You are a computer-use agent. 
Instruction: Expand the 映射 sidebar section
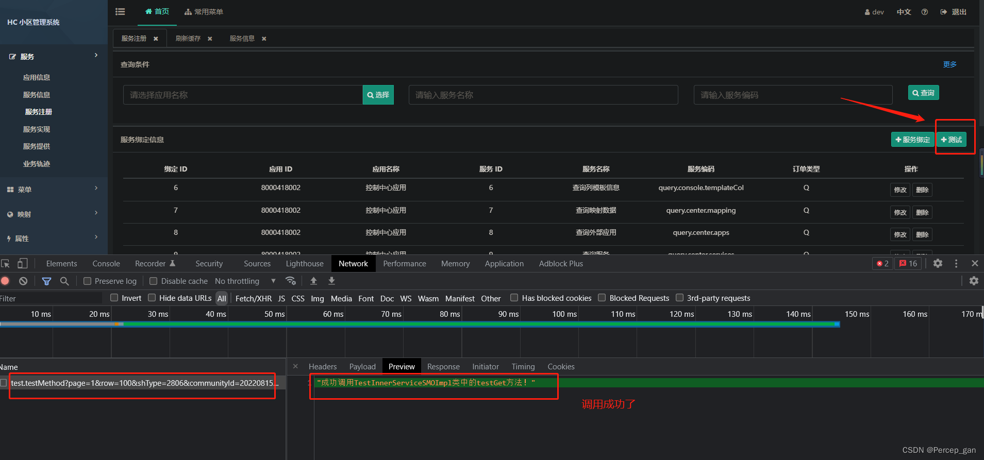[54, 214]
